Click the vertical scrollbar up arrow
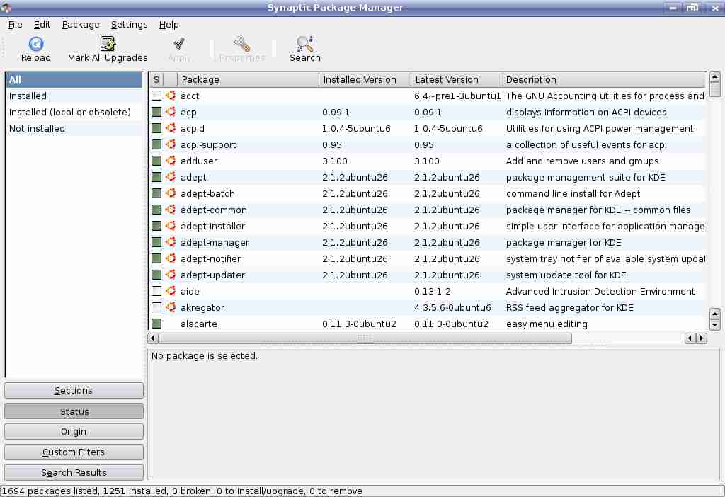725x497 pixels. pyautogui.click(x=714, y=76)
